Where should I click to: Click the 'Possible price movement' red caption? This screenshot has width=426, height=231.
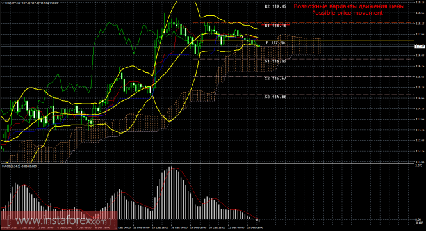(347, 13)
